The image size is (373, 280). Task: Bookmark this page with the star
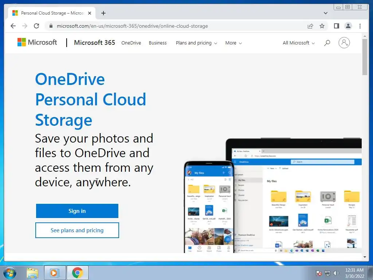322,26
